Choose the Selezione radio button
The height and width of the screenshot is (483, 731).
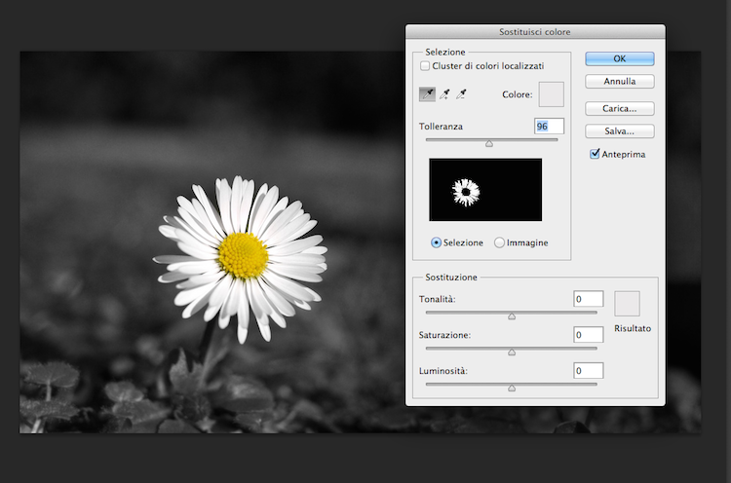pos(436,242)
